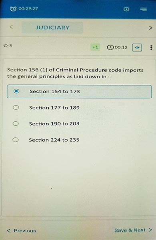Image resolution: width=156 pixels, height=240 pixels.
Task: Go to previous section with left chevron
Action: click(11, 27)
